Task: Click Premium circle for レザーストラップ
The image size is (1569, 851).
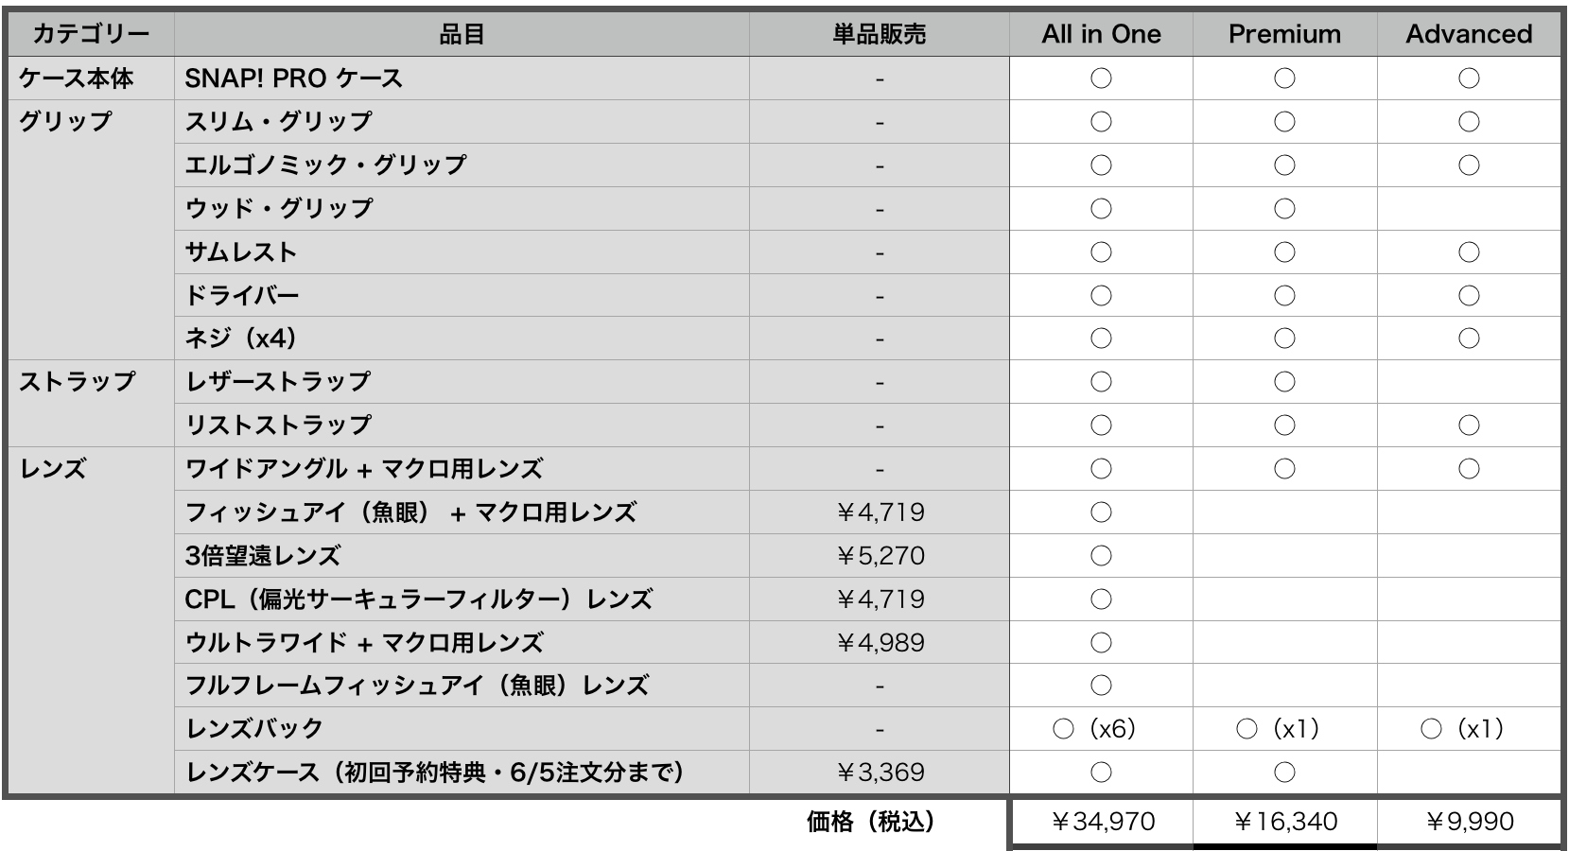Action: (x=1284, y=382)
